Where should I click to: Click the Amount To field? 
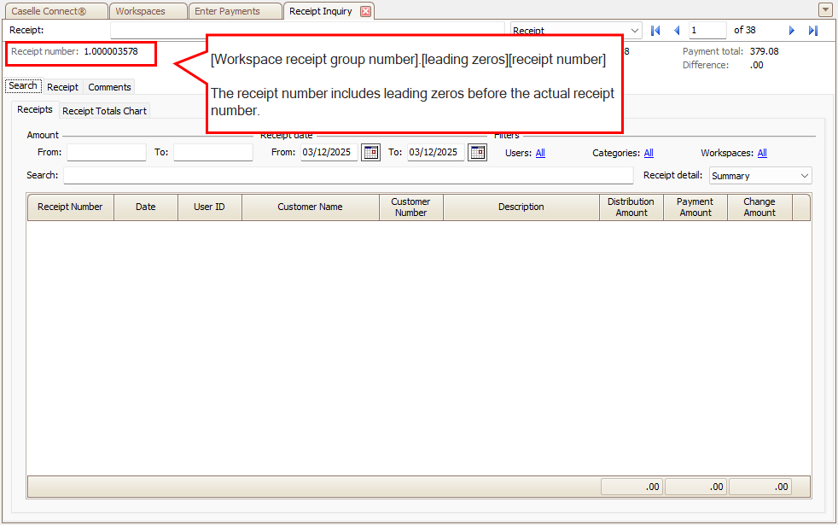click(212, 152)
